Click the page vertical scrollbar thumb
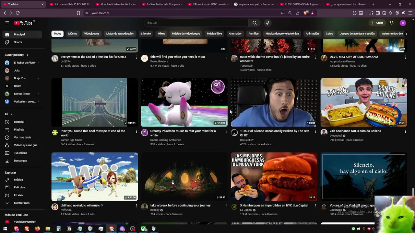Screen dimensions: 415x233 pos(413,192)
